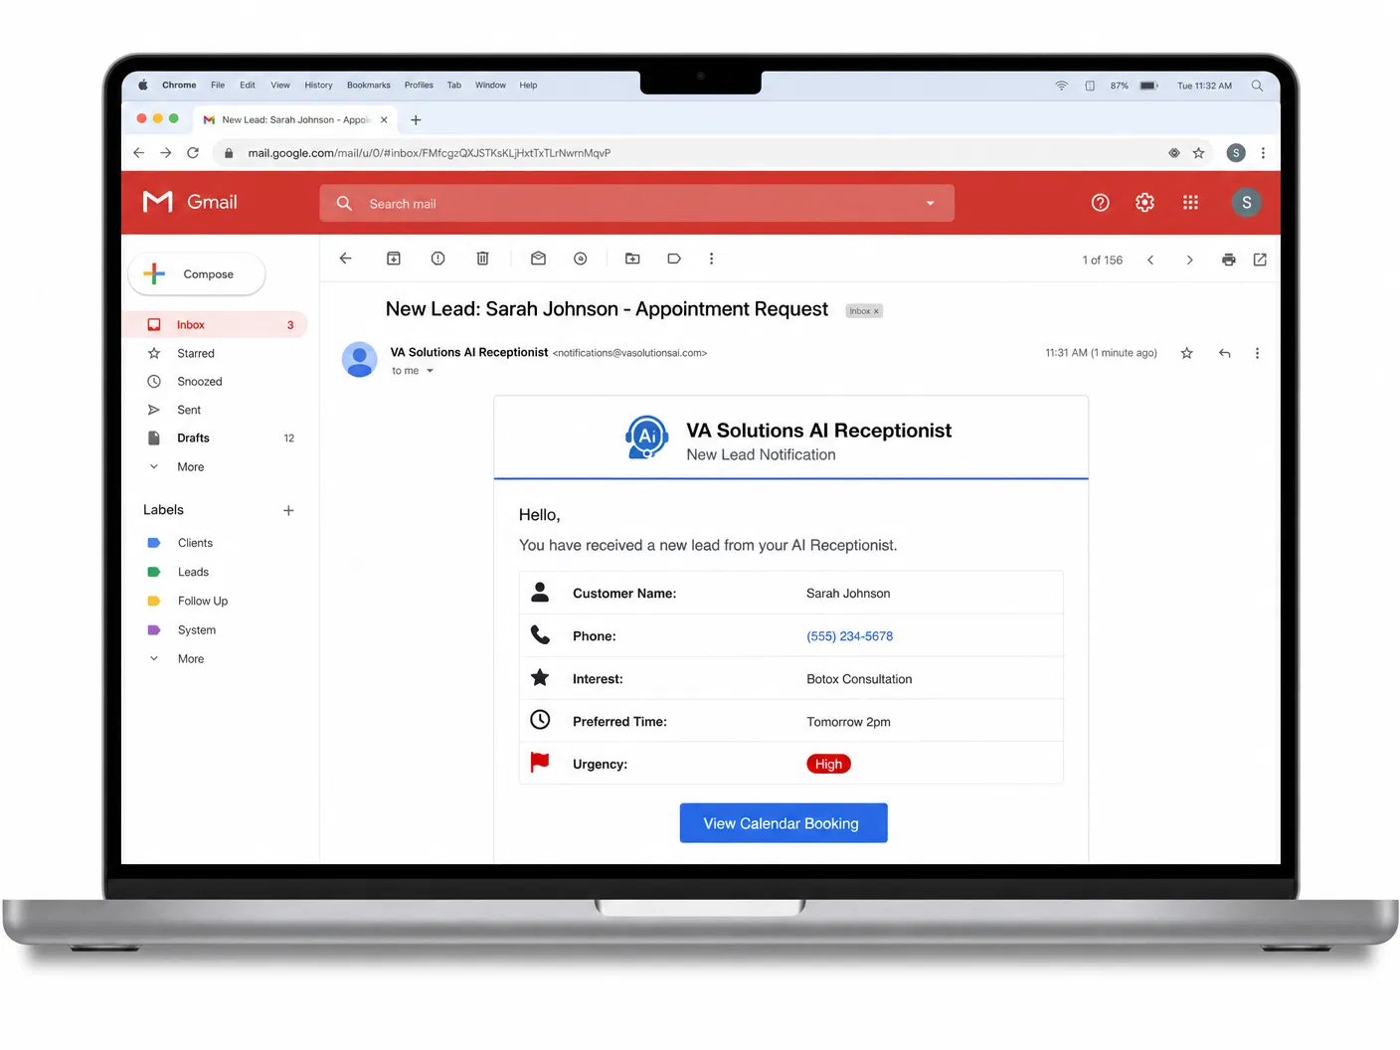
Task: Go to the newer email arrow
Action: click(1150, 260)
